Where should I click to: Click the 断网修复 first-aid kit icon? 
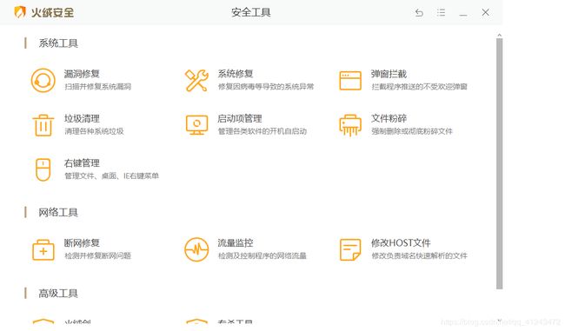point(43,249)
